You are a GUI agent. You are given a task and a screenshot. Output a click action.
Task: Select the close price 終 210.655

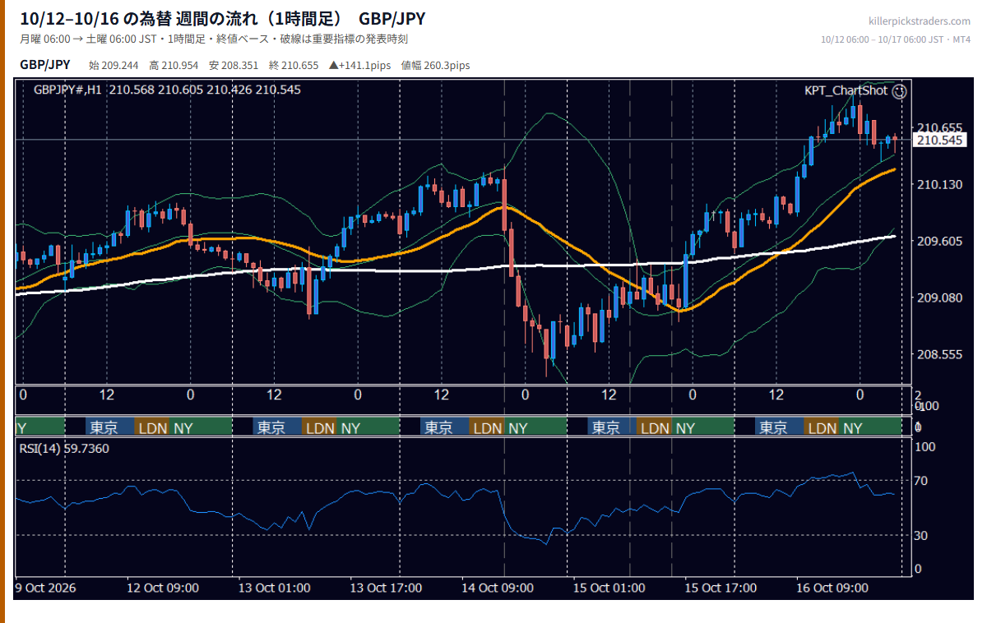click(294, 66)
